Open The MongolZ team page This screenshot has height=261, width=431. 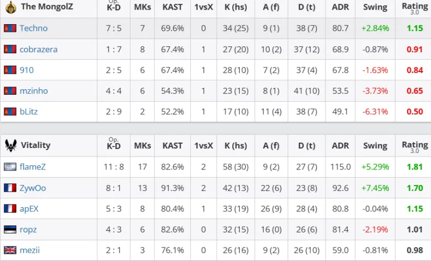click(x=47, y=7)
